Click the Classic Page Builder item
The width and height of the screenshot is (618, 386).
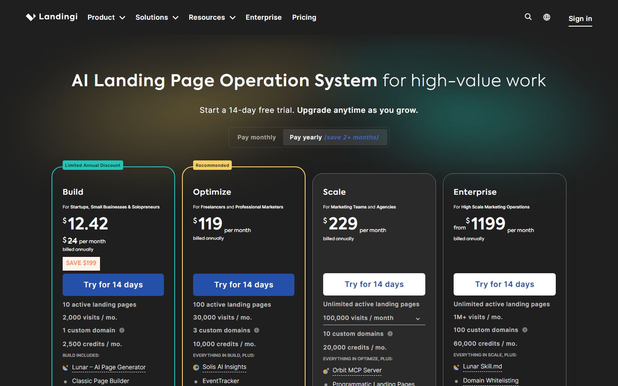point(100,381)
